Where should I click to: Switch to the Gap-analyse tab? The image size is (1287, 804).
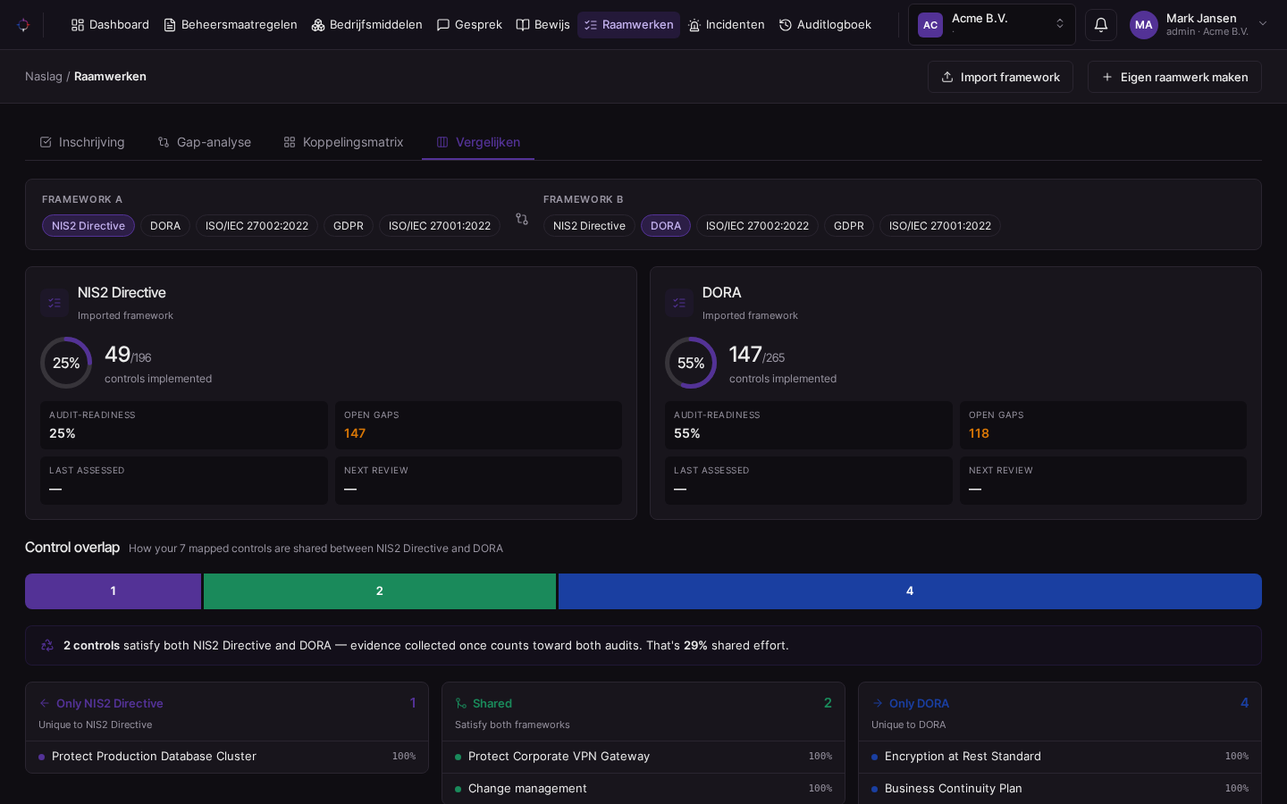(x=205, y=142)
